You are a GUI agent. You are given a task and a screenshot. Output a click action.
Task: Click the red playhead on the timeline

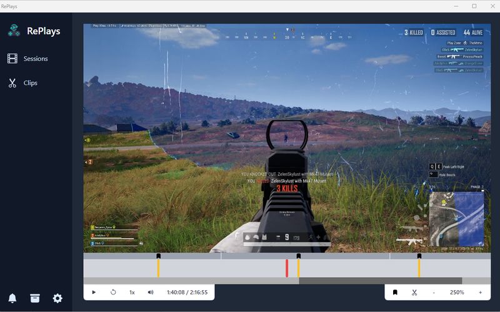pos(287,268)
